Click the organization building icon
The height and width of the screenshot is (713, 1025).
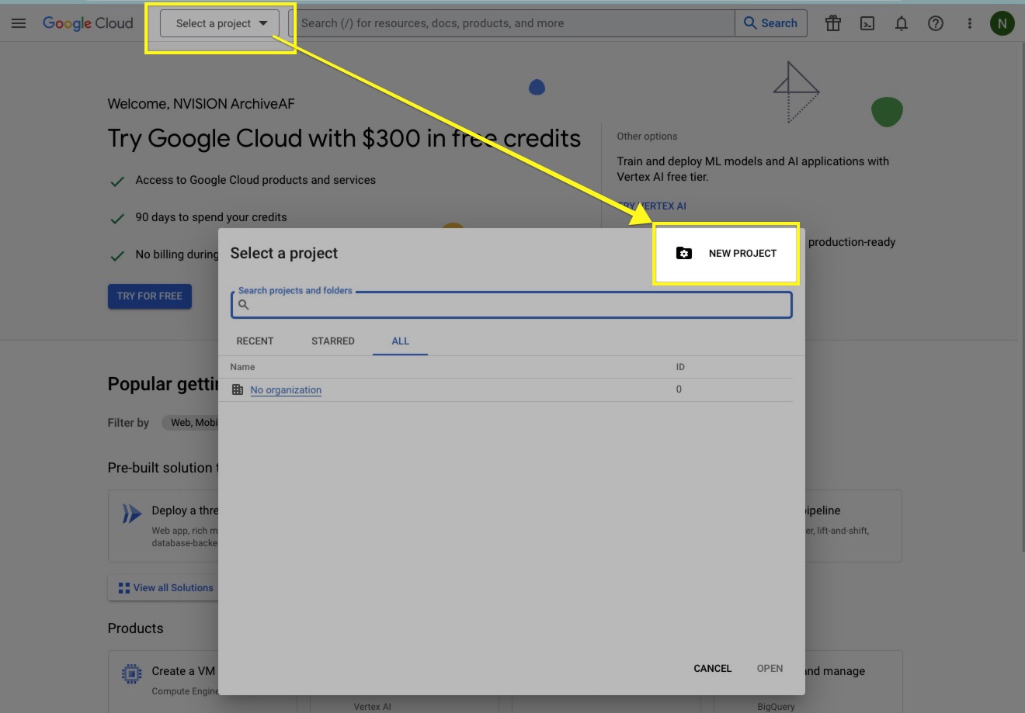tap(238, 390)
